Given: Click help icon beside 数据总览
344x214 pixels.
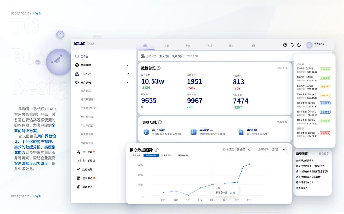Looking at the screenshot, I should 159,68.
